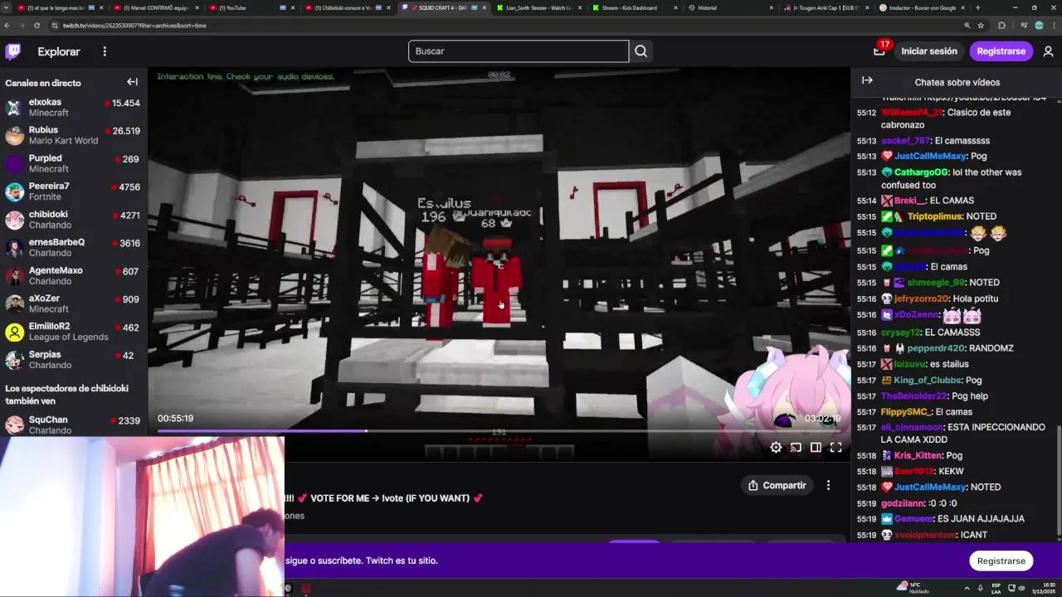
Task: Open video player settings gear
Action: pyautogui.click(x=776, y=448)
